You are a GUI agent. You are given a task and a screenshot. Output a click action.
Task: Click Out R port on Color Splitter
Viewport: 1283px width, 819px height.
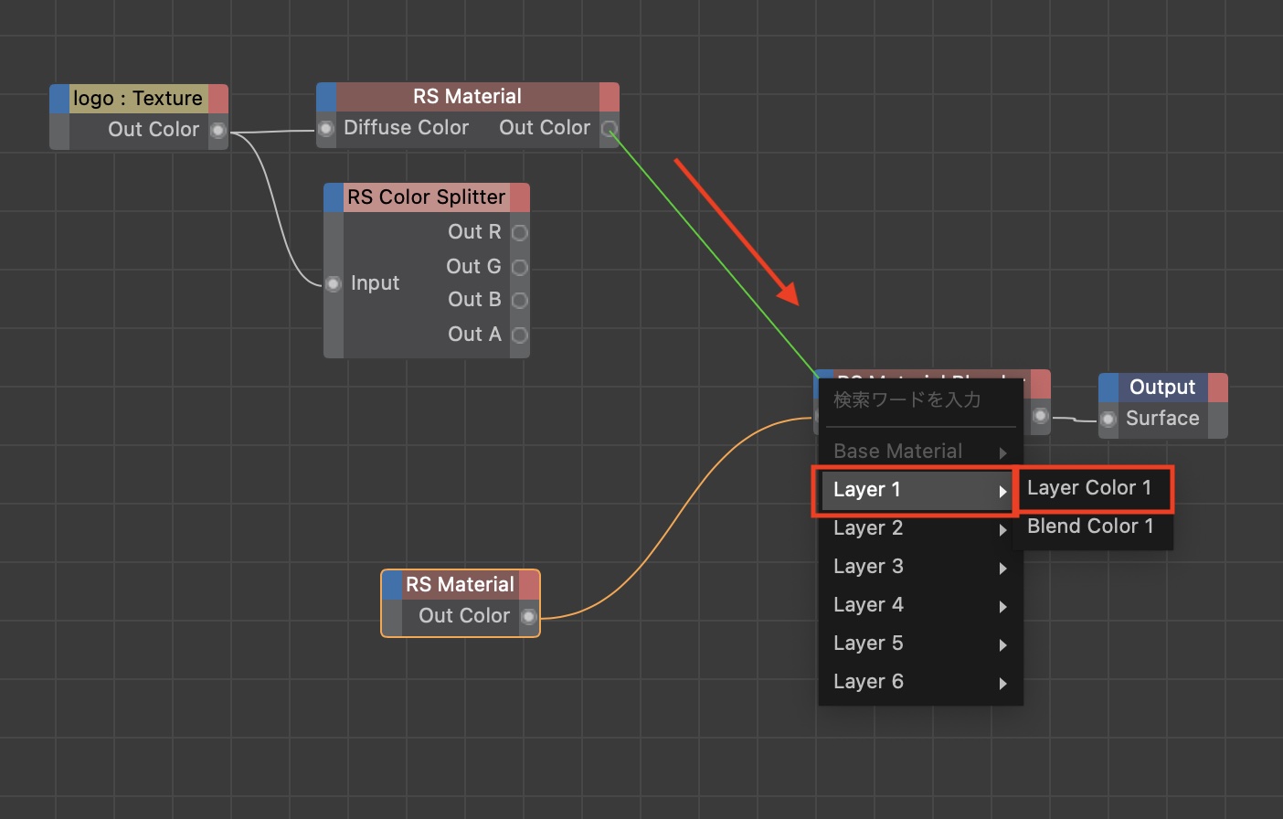coord(520,233)
